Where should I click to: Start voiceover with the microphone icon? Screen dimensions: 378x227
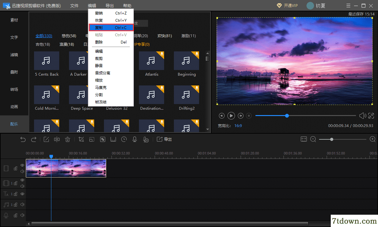click(x=135, y=139)
